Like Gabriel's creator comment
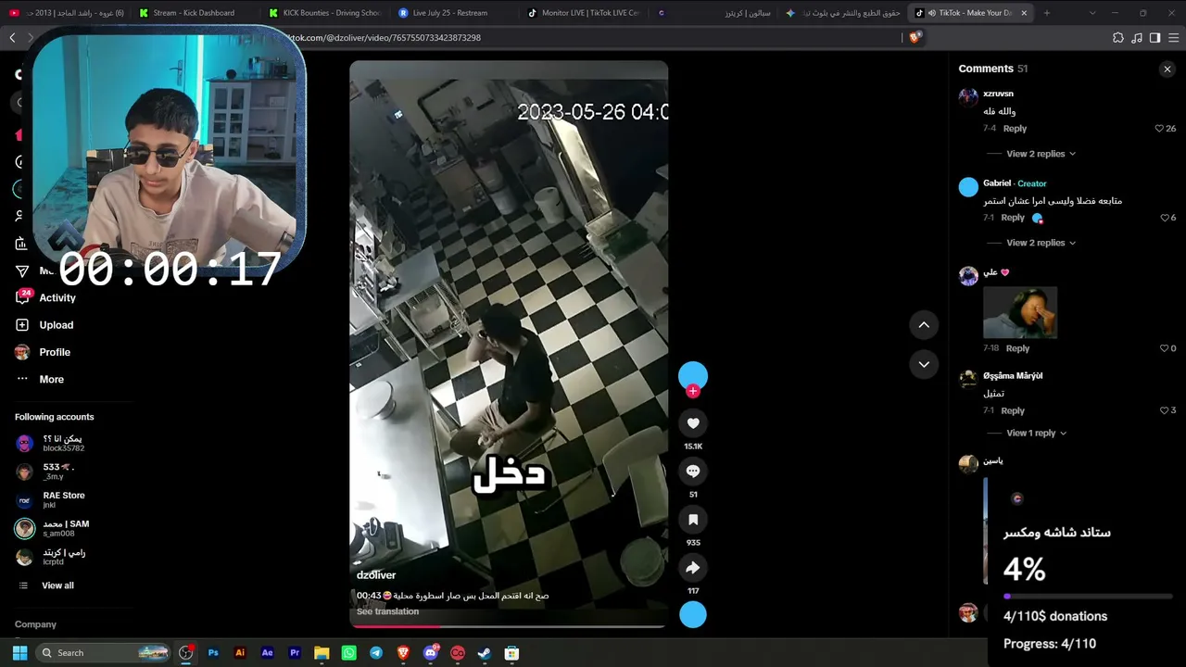 [1165, 218]
